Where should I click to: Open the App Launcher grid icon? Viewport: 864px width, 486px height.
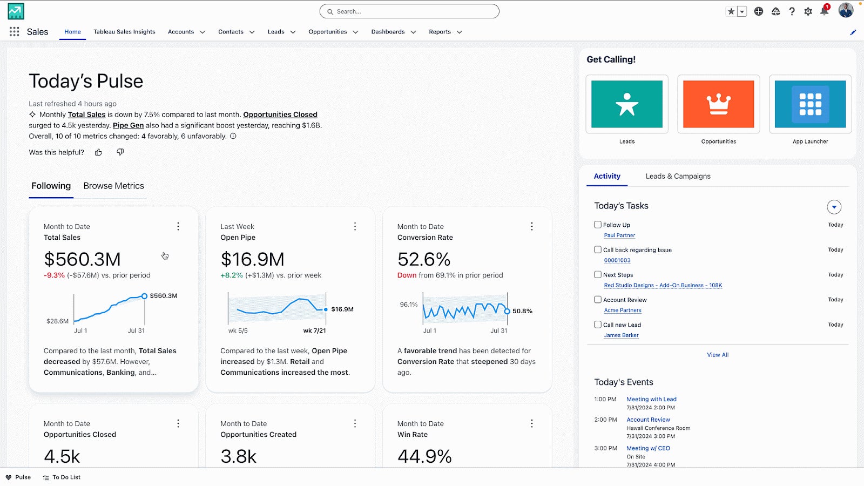coord(15,32)
